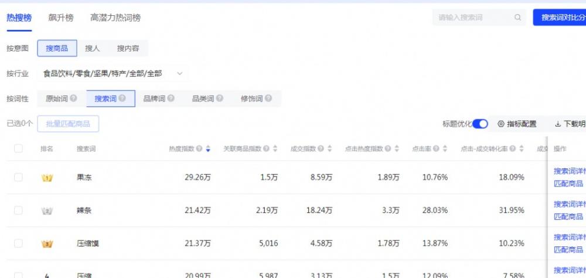586x278 pixels.
Task: Click 成交指数 value 18.24万
Action: pyautogui.click(x=319, y=211)
